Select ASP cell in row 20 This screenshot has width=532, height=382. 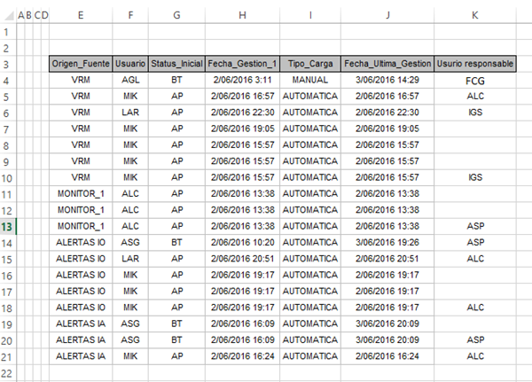pyautogui.click(x=475, y=340)
